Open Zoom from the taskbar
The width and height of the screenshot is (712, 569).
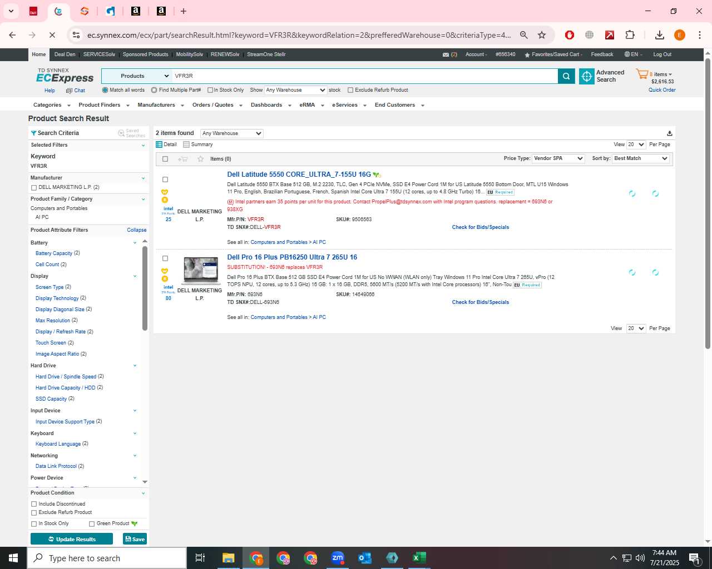coord(338,558)
